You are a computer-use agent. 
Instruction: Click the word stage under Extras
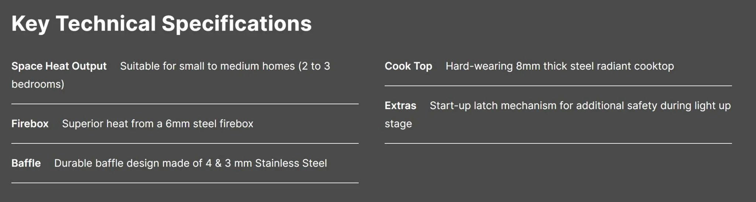pos(398,124)
